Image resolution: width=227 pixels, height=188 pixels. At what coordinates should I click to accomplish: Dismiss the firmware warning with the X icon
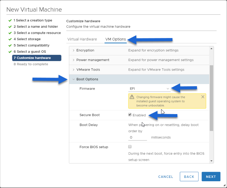203,97
